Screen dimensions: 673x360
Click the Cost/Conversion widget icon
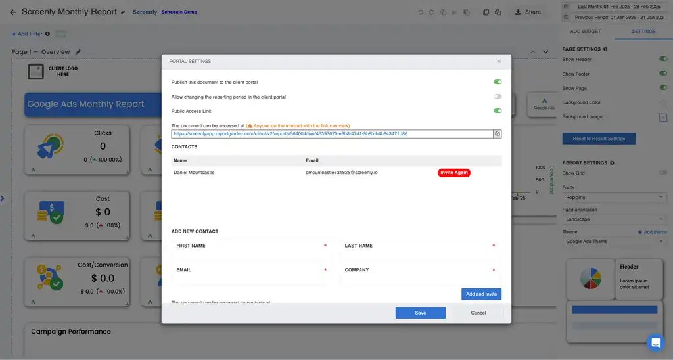click(51, 277)
